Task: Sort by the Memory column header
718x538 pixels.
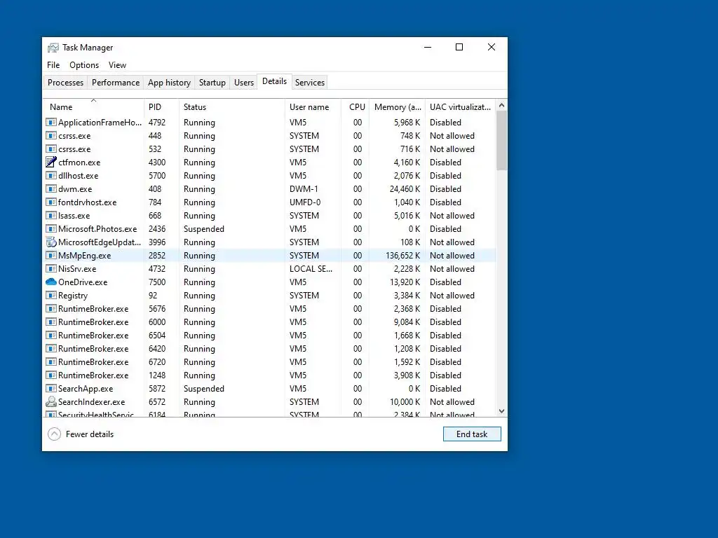Action: (x=397, y=106)
